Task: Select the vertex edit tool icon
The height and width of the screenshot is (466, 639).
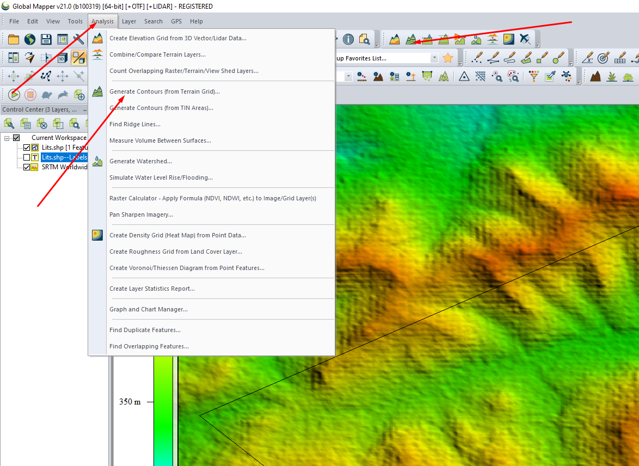Action: [46, 76]
